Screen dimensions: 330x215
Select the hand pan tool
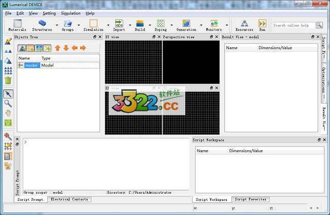(8, 113)
